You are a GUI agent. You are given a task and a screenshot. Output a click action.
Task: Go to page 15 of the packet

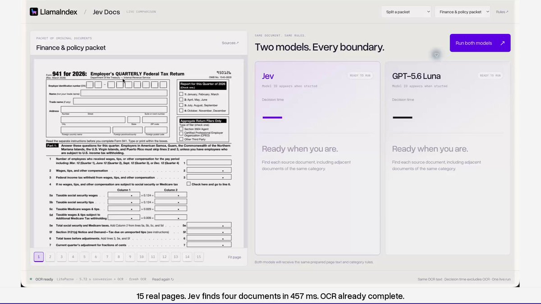pos(199,257)
